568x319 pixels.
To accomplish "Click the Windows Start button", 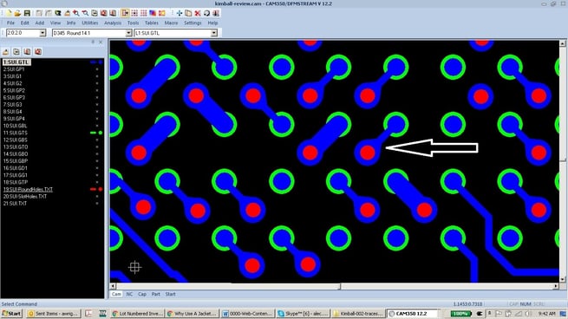I will (11, 314).
